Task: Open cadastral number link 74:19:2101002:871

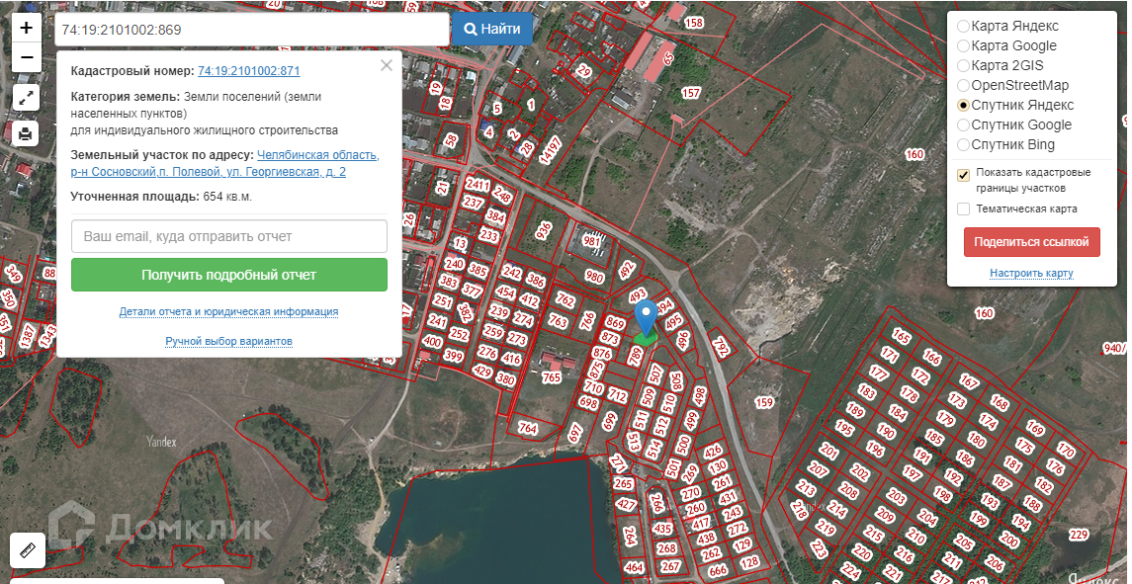Action: pyautogui.click(x=248, y=71)
